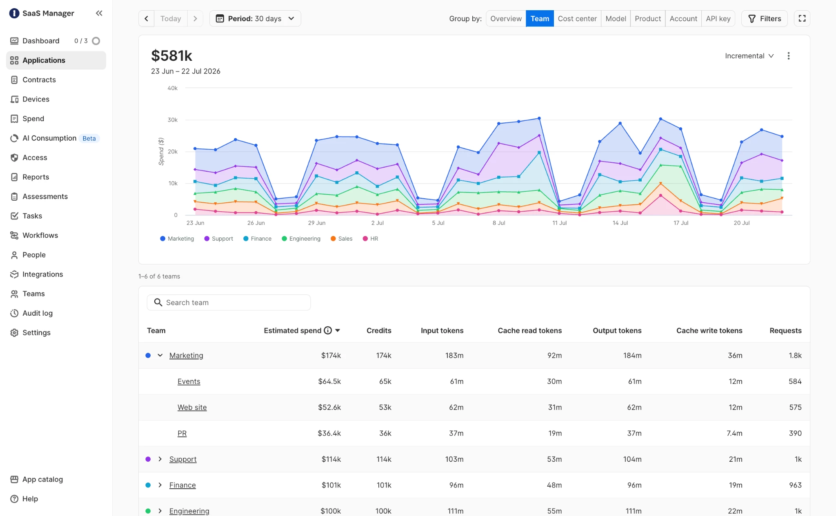
Task: Open the Incremental chart mode dropdown
Action: click(x=749, y=56)
